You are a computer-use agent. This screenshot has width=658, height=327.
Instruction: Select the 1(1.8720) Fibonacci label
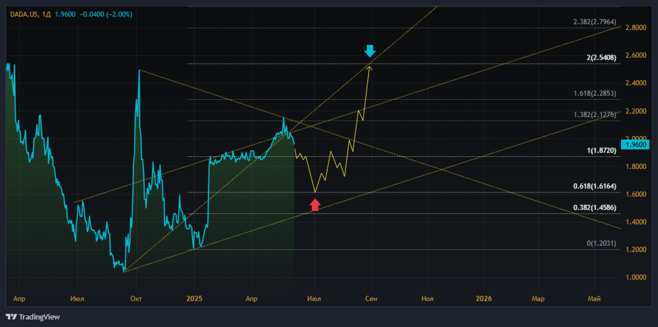click(x=601, y=150)
